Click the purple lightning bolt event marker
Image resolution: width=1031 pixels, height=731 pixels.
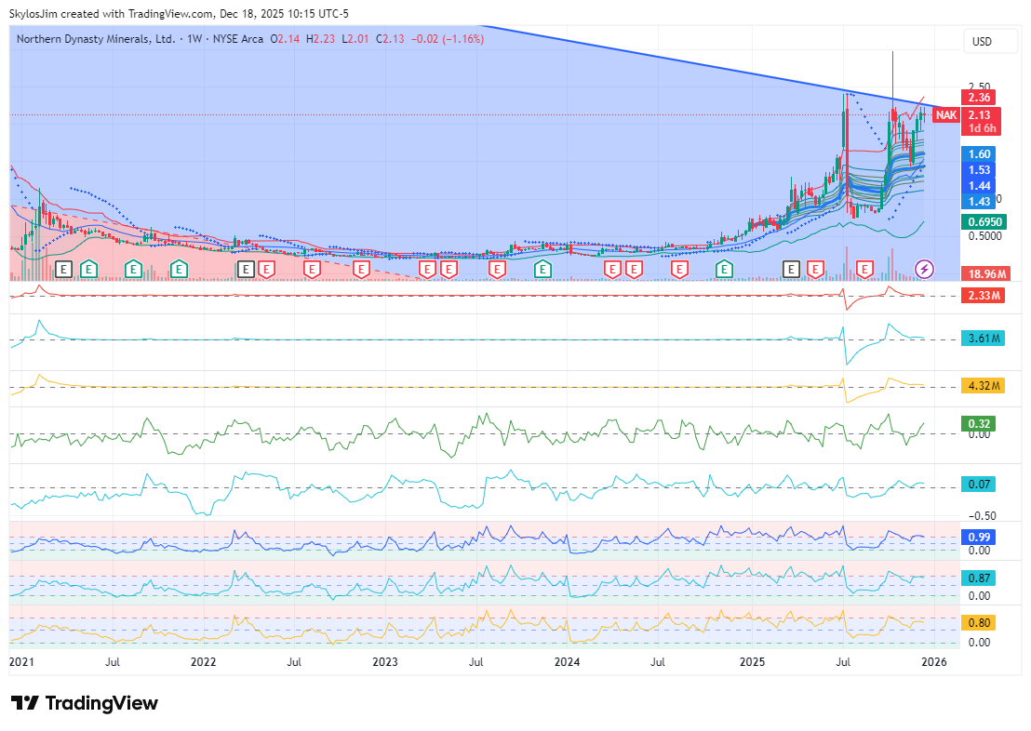click(x=925, y=269)
